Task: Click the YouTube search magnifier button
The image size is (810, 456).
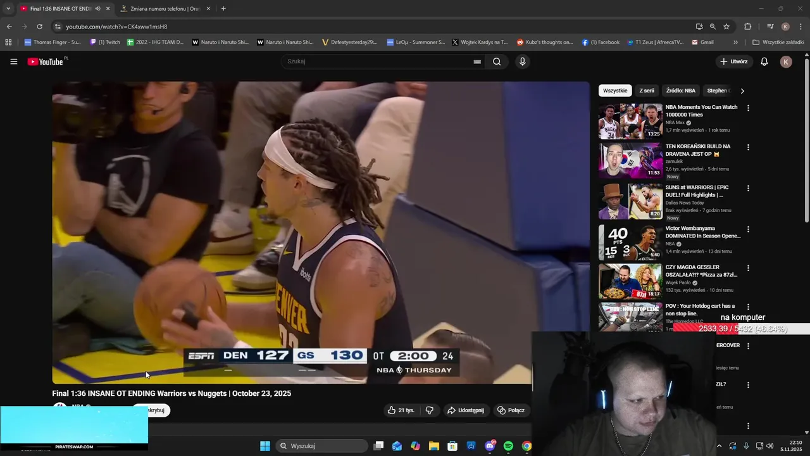Action: (x=497, y=61)
